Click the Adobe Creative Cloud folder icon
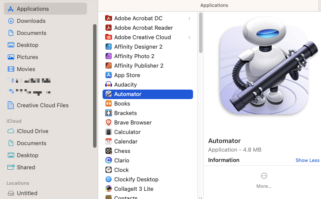This screenshot has width=321, height=199. (109, 37)
